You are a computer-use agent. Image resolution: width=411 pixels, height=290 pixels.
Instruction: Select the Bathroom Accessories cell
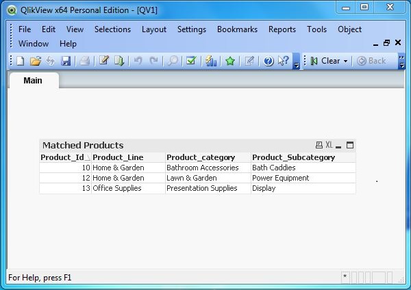pyautogui.click(x=202, y=168)
